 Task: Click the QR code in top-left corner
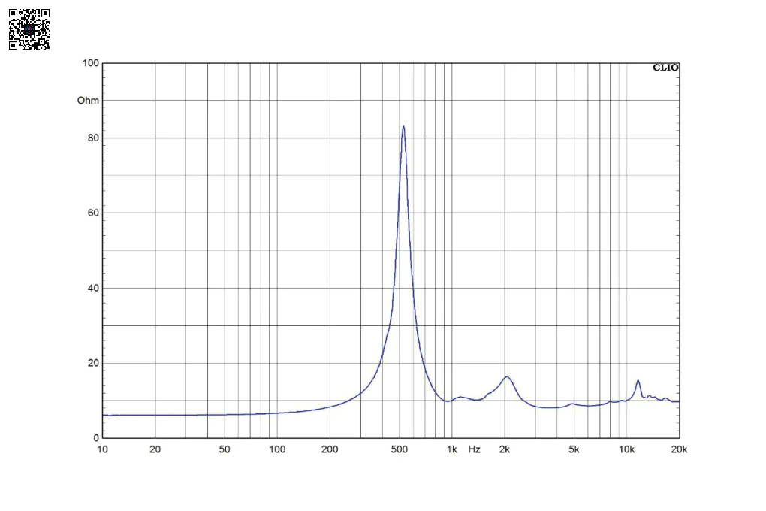click(x=29, y=29)
